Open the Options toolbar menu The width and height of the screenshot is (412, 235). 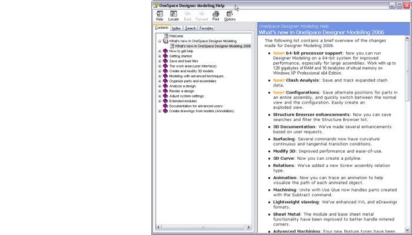click(x=230, y=14)
